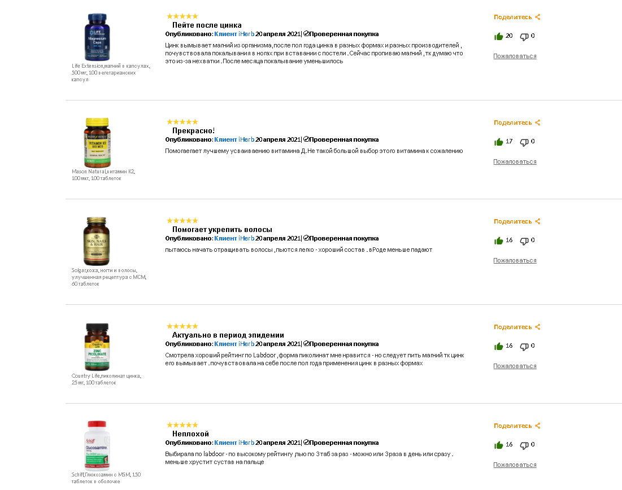
Task: Report the 'Прекрасно!' review via Пожаловаться
Action: [515, 162]
